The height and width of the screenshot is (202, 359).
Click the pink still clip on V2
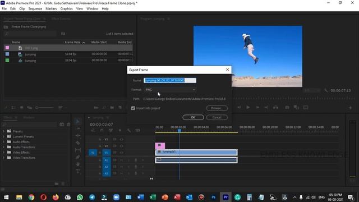(160, 146)
